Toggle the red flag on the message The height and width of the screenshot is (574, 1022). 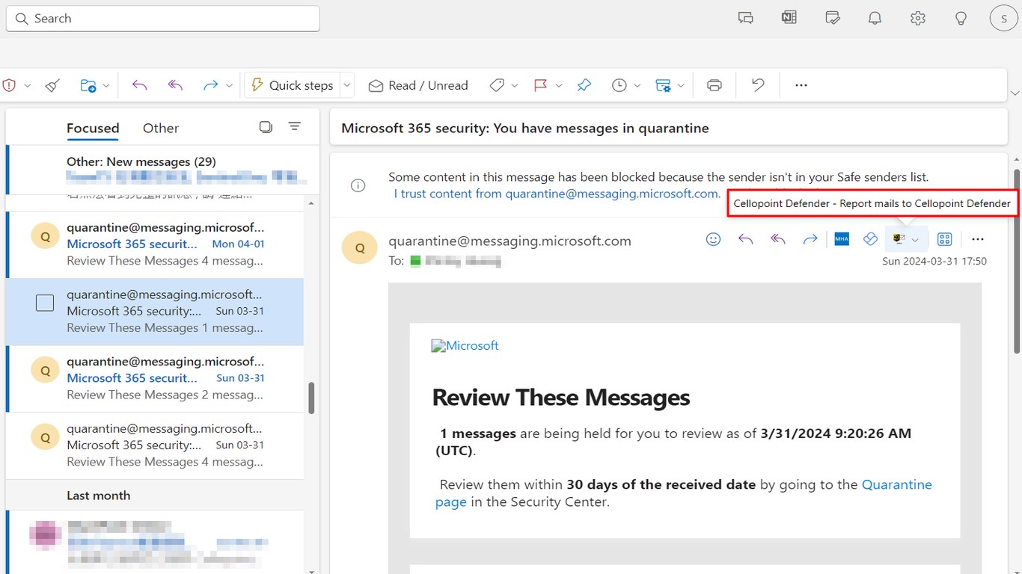540,85
